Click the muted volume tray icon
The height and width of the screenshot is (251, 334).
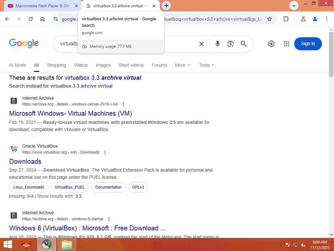point(303,244)
